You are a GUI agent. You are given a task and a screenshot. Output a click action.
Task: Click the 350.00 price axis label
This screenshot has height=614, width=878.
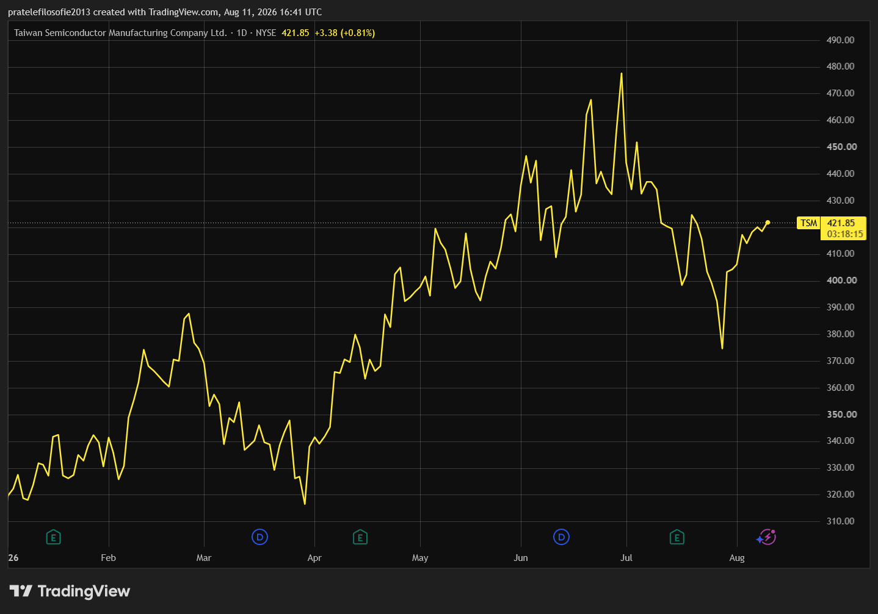click(x=842, y=415)
